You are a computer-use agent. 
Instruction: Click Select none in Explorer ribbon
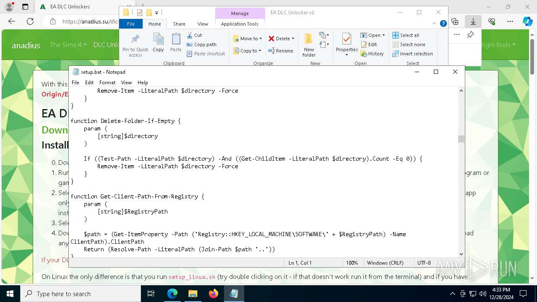pyautogui.click(x=409, y=44)
